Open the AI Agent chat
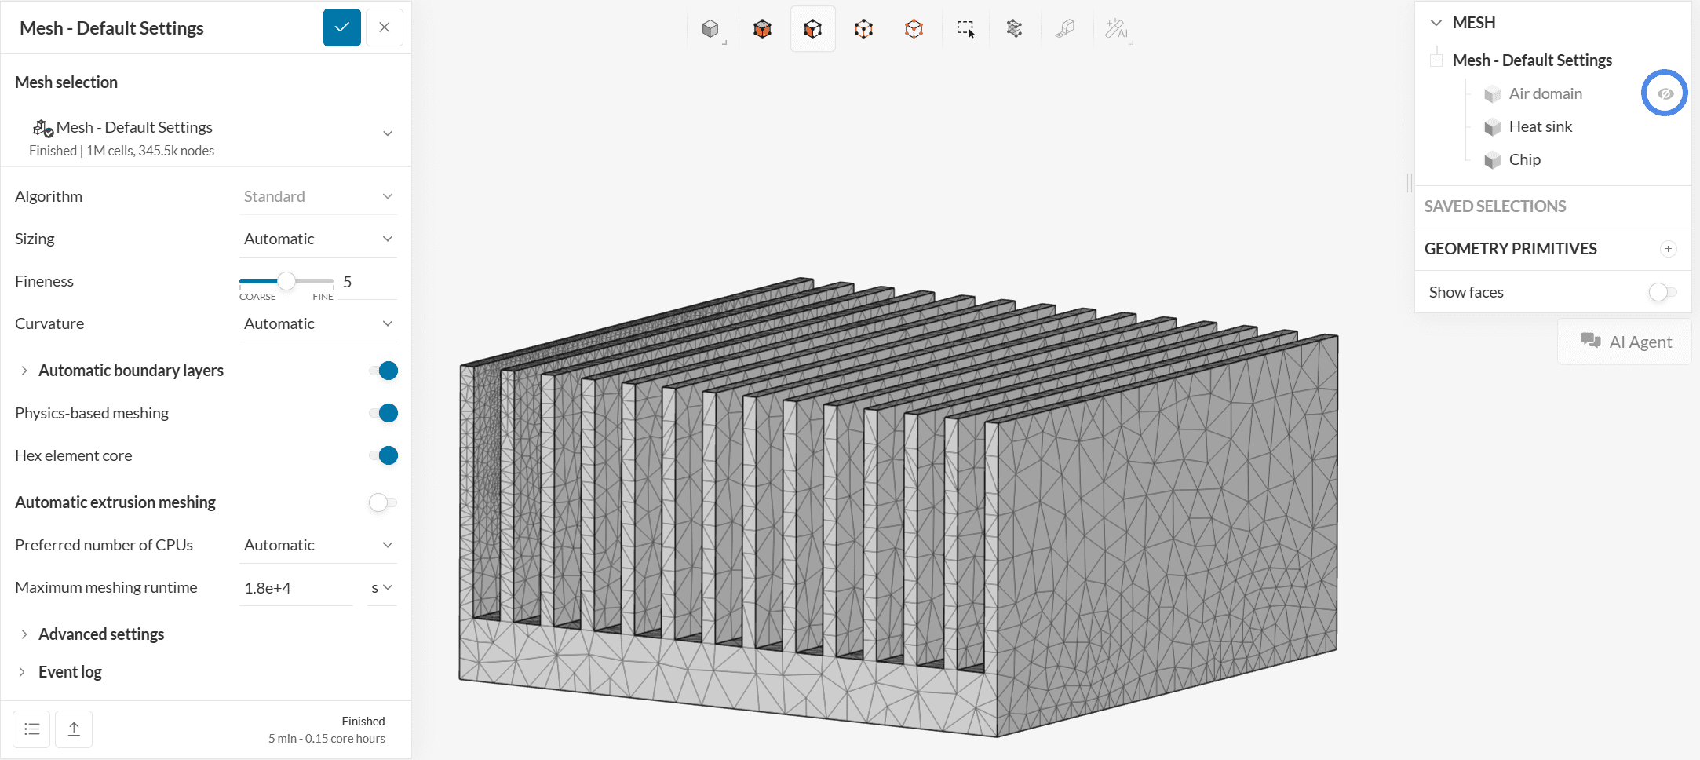The width and height of the screenshot is (1700, 760). click(1626, 342)
